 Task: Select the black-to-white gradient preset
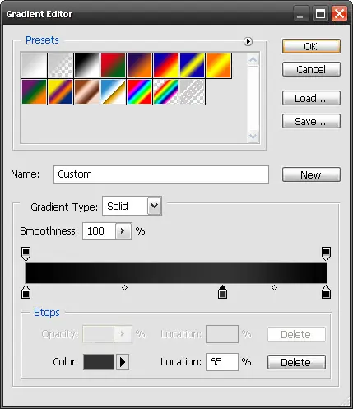click(x=86, y=66)
